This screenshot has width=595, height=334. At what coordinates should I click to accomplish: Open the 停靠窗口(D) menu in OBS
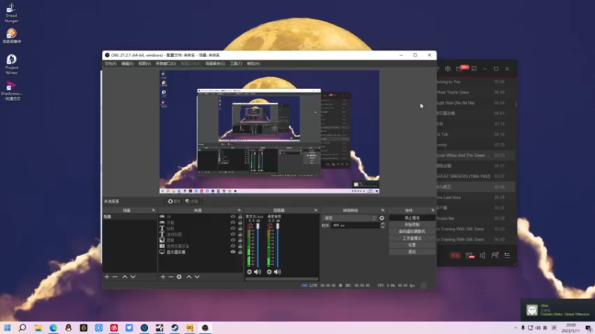coord(166,64)
